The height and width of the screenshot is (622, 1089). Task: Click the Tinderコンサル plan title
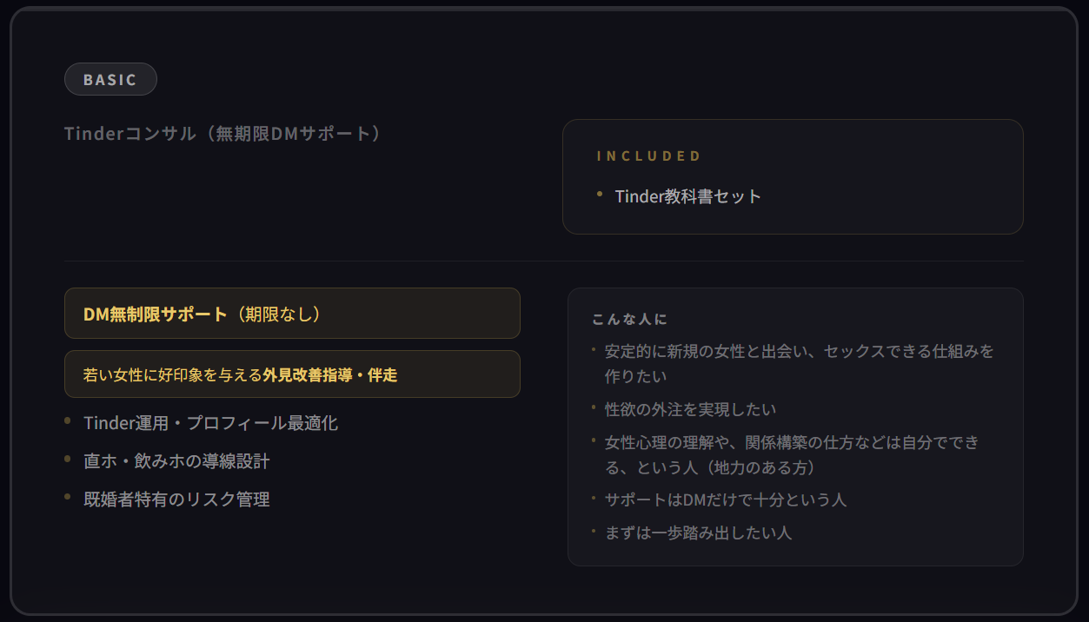pos(222,134)
